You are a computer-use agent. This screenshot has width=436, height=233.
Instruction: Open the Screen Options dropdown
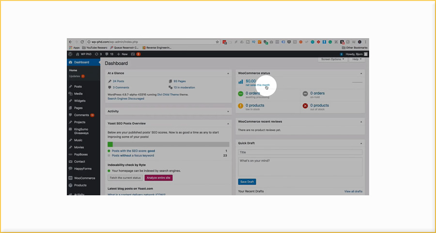(x=332, y=59)
